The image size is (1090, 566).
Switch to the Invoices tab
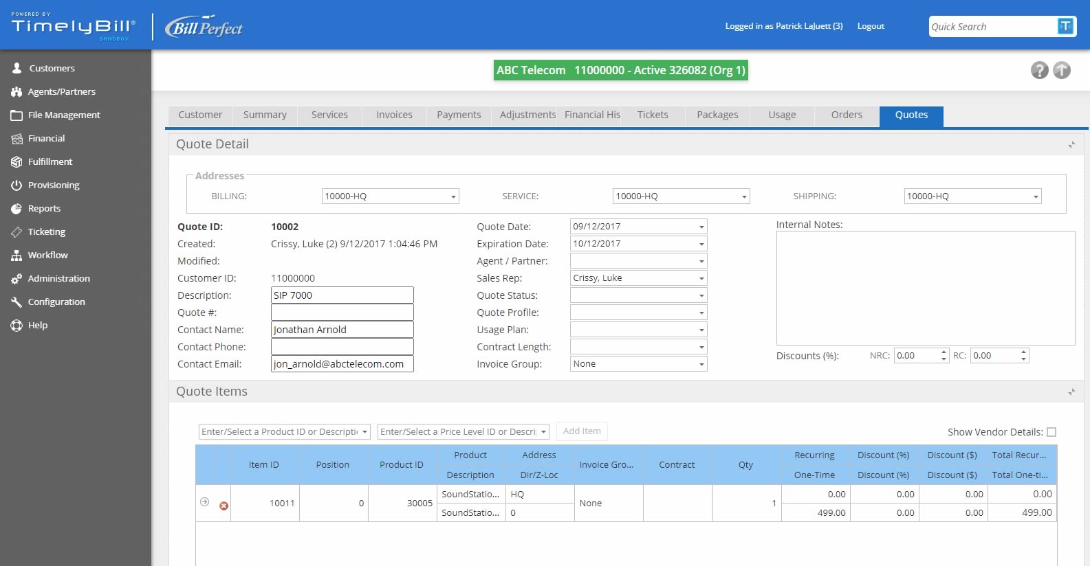(394, 115)
